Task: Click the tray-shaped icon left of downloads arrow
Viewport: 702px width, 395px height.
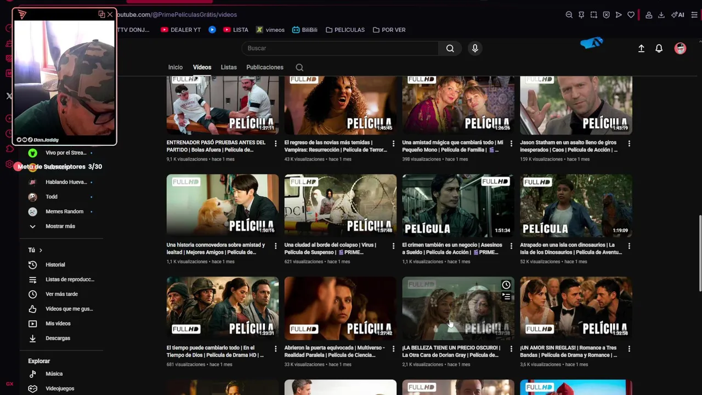Action: coord(649,15)
